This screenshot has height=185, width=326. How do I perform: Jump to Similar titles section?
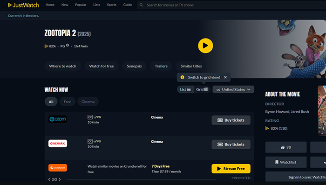(191, 66)
